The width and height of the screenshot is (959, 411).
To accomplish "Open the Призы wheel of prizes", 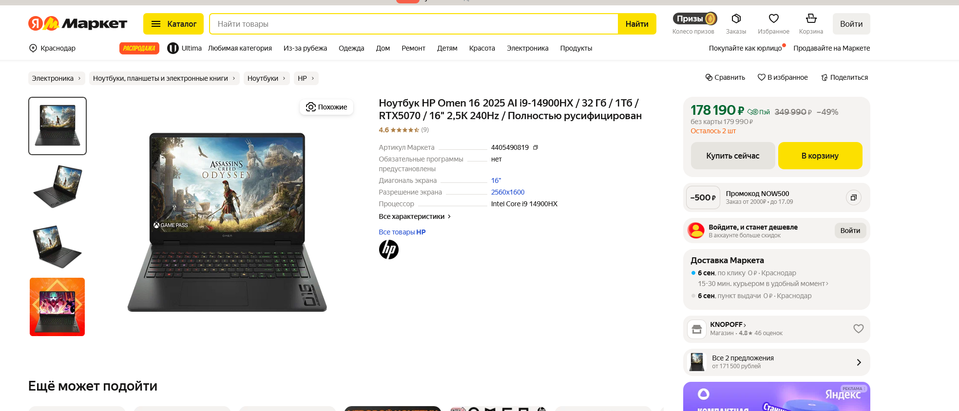I will (x=693, y=24).
